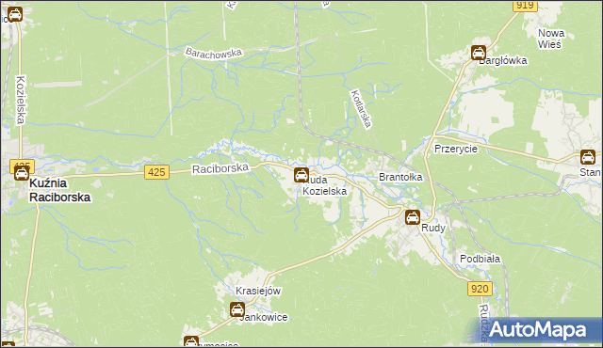
Task: Click the Raciborska street label
Action: (220, 168)
